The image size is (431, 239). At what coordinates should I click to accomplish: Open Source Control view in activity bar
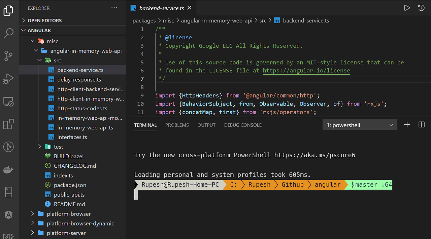tap(8, 56)
